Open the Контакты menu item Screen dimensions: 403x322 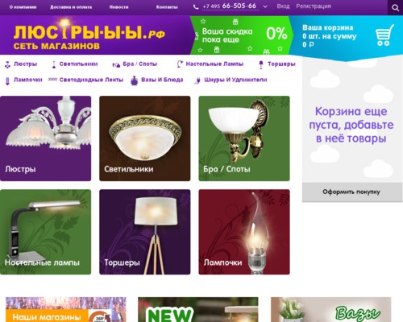click(x=167, y=7)
